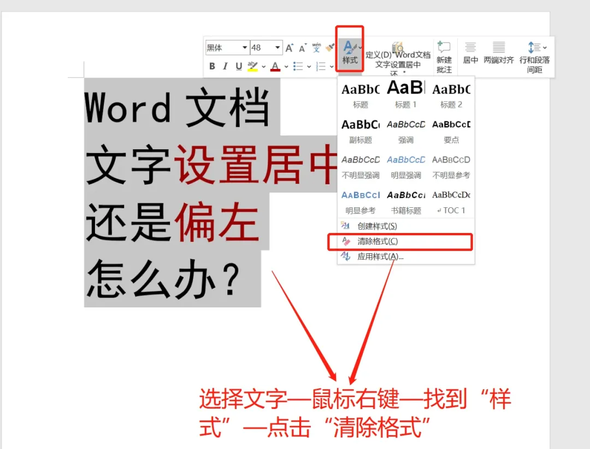The height and width of the screenshot is (449, 590).
Task: Center text with the 居中 button
Action: [x=470, y=53]
